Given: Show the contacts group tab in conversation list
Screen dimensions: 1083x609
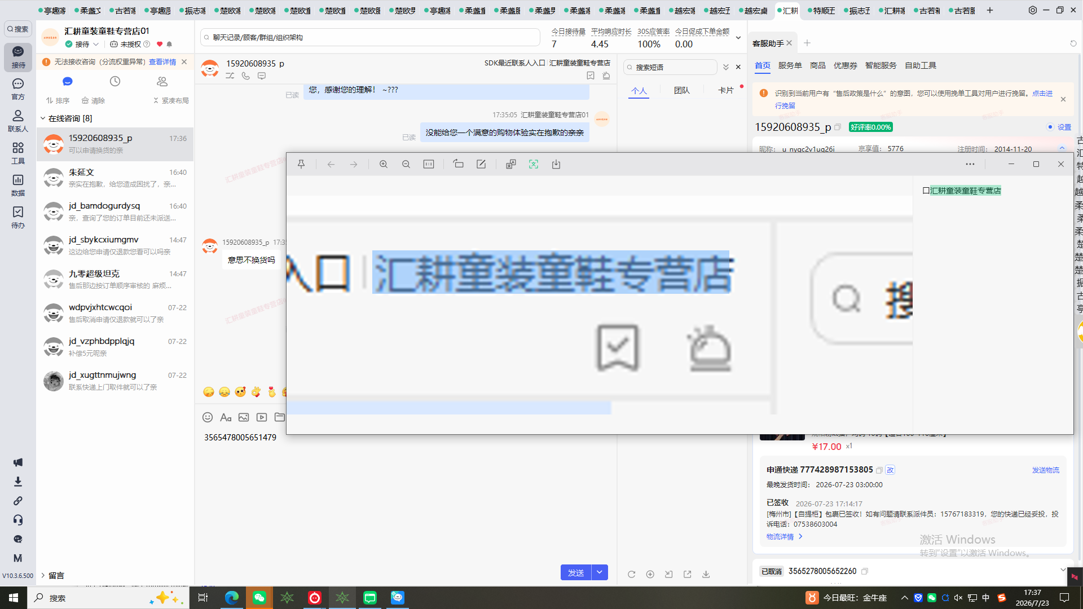Looking at the screenshot, I should [x=162, y=81].
